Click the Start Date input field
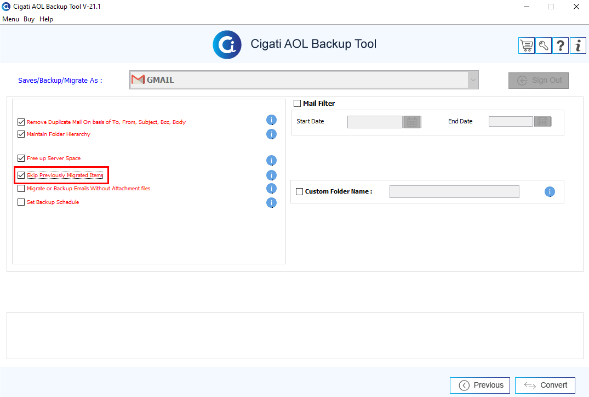 375,122
